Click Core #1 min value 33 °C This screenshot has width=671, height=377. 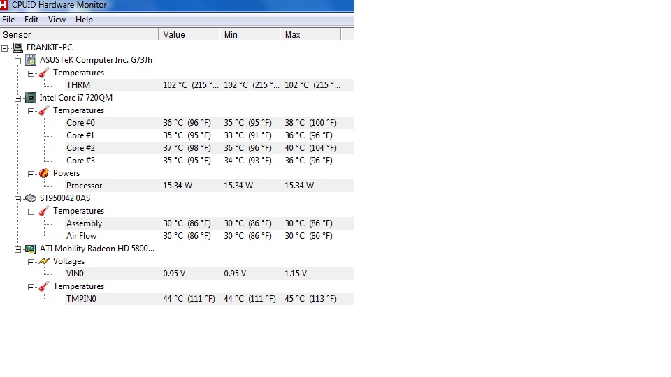coord(247,135)
